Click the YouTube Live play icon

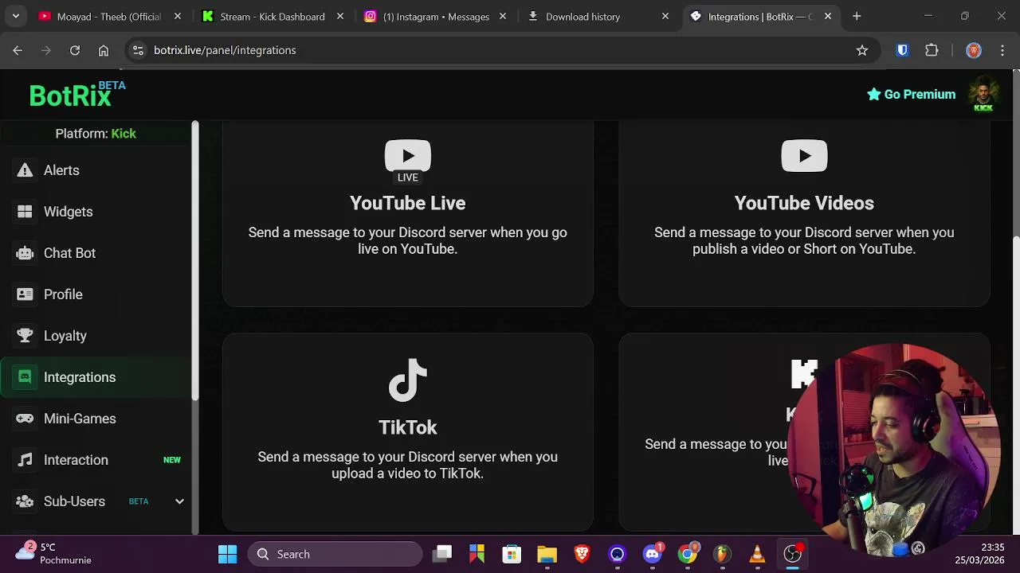408,156
